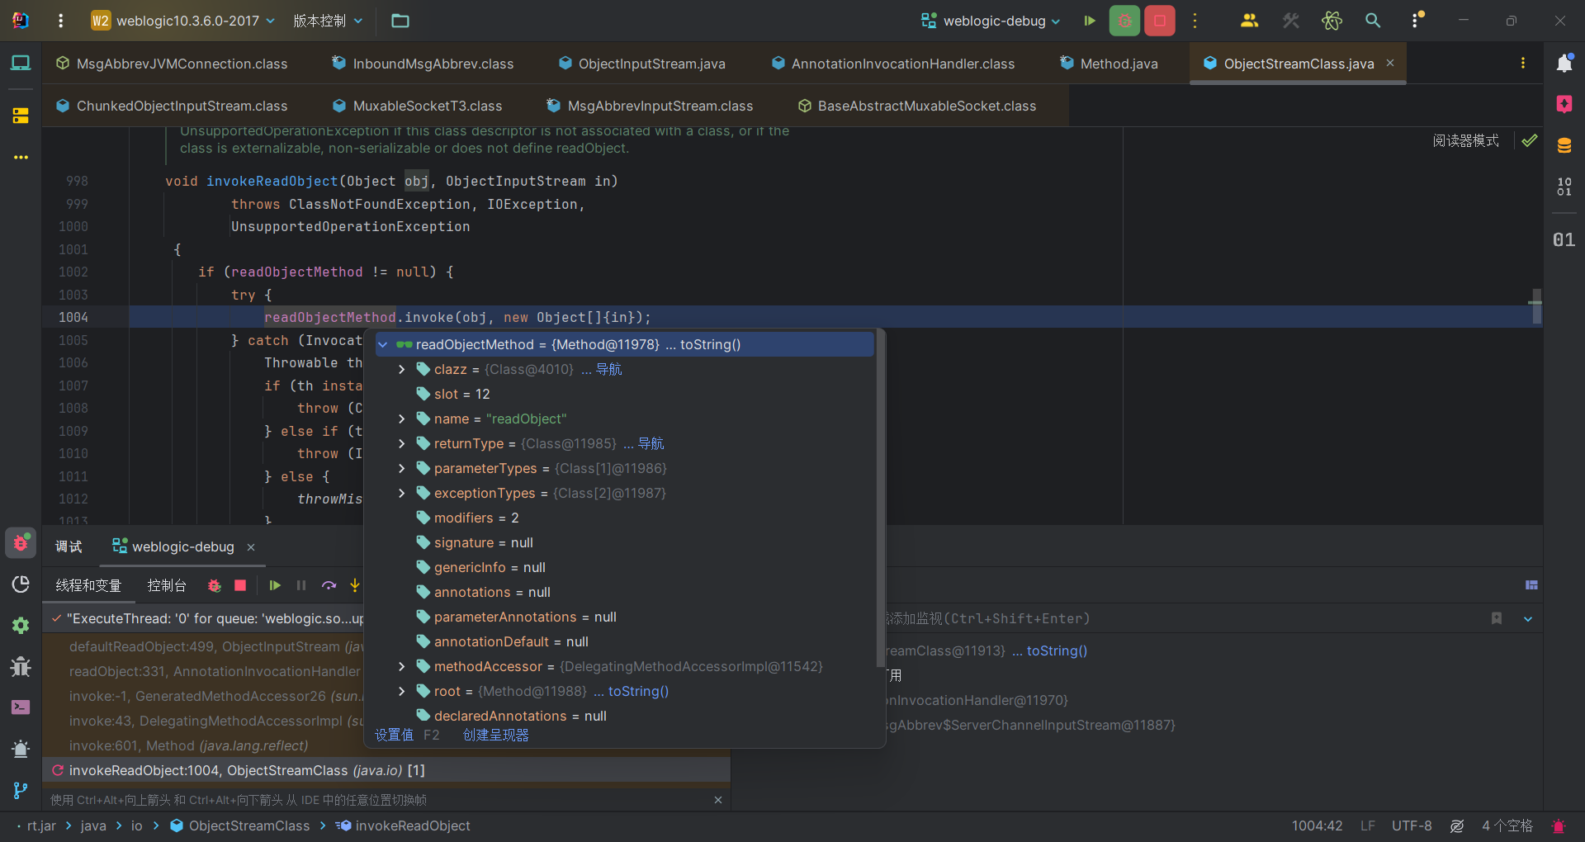
Task: Open the Debug tool window icon in left sidebar
Action: click(21, 543)
